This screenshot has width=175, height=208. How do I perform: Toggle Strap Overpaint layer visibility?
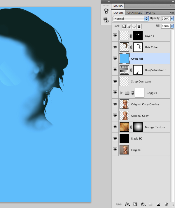tap(115, 81)
